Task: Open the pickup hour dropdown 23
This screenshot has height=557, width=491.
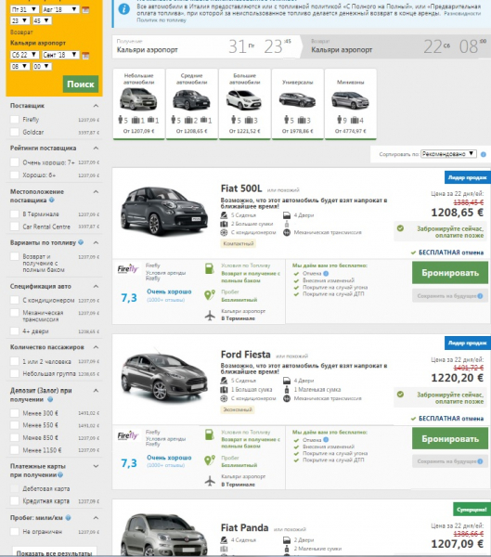Action: pyautogui.click(x=19, y=20)
